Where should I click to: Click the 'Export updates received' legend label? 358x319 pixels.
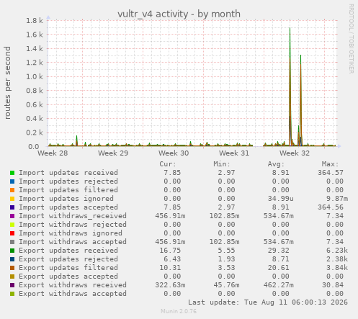tap(68, 251)
